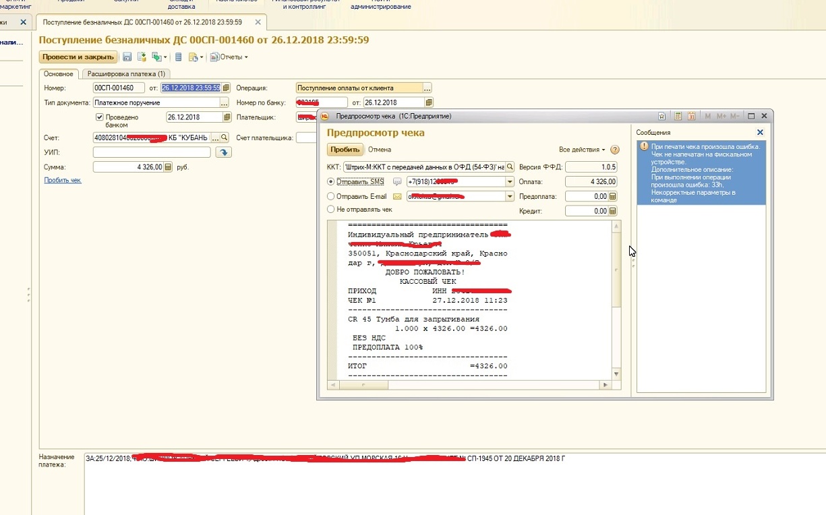Click magnifier to open the Счет account
The width and height of the screenshot is (826, 515).
(x=225, y=138)
